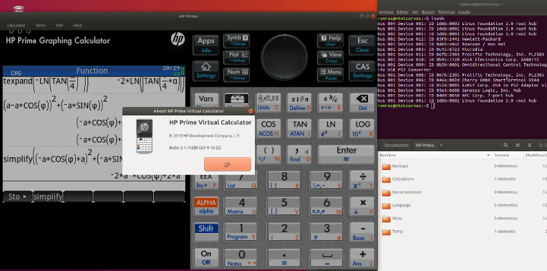Click the Plot setup key

[237, 57]
